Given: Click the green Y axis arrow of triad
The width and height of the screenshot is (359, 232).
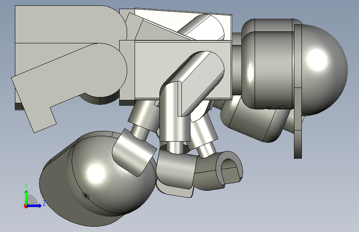Looking at the screenshot, I should pos(26,197).
